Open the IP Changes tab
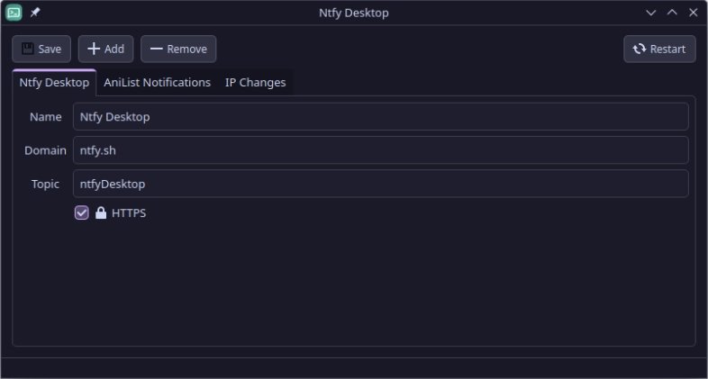This screenshot has height=379, width=708. [x=255, y=82]
